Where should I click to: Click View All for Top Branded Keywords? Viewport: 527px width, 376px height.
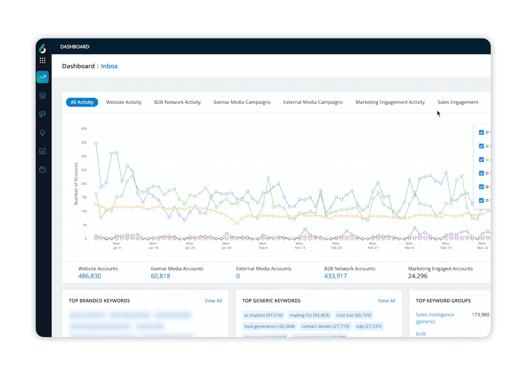pos(213,300)
